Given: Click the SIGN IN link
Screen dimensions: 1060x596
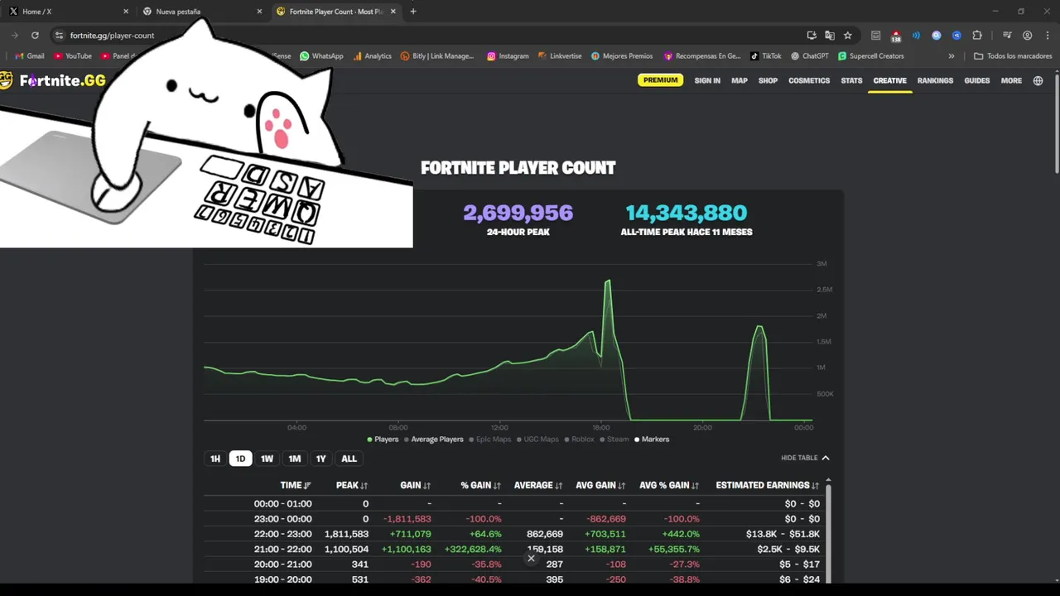Looking at the screenshot, I should pyautogui.click(x=707, y=80).
